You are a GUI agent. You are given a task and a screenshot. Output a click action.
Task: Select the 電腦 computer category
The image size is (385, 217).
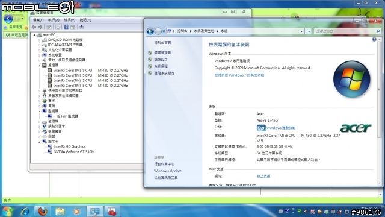coord(52,106)
